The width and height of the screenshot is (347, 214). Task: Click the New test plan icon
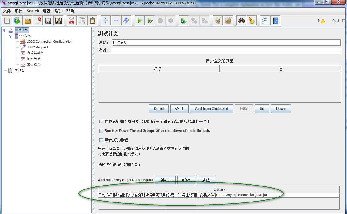pos(7,21)
